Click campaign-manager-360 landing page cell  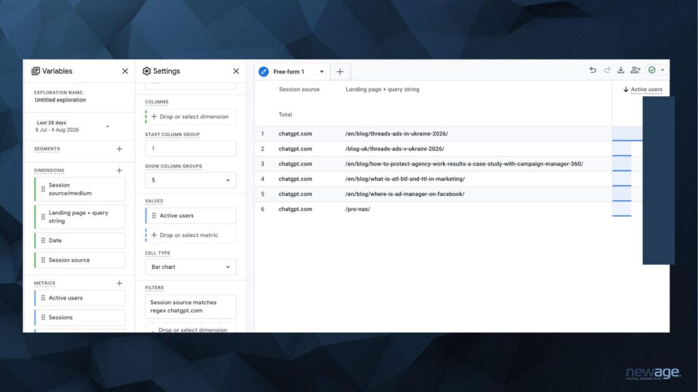pos(464,164)
